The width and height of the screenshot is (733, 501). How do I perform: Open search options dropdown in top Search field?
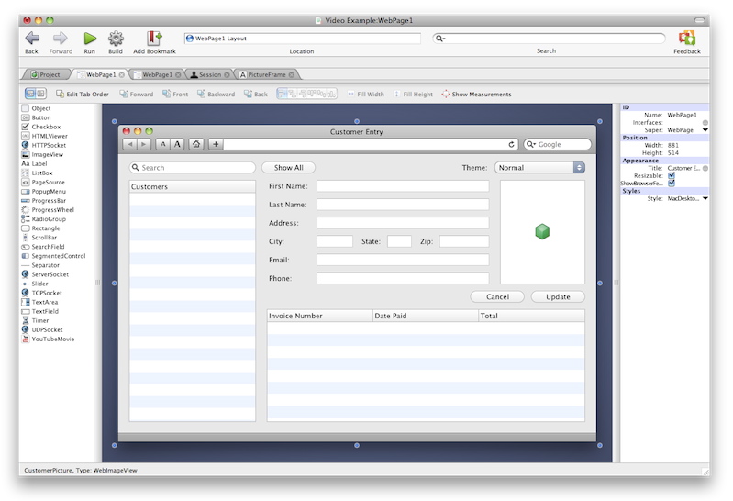(x=440, y=39)
